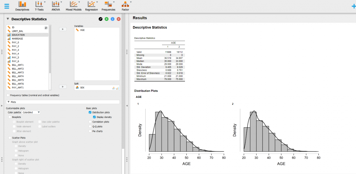The height and width of the screenshot is (174, 356).
Task: Select the PAY_3 variable
Action: [x=27, y=50]
